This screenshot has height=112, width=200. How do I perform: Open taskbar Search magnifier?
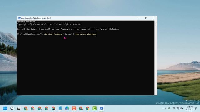(x=12, y=109)
